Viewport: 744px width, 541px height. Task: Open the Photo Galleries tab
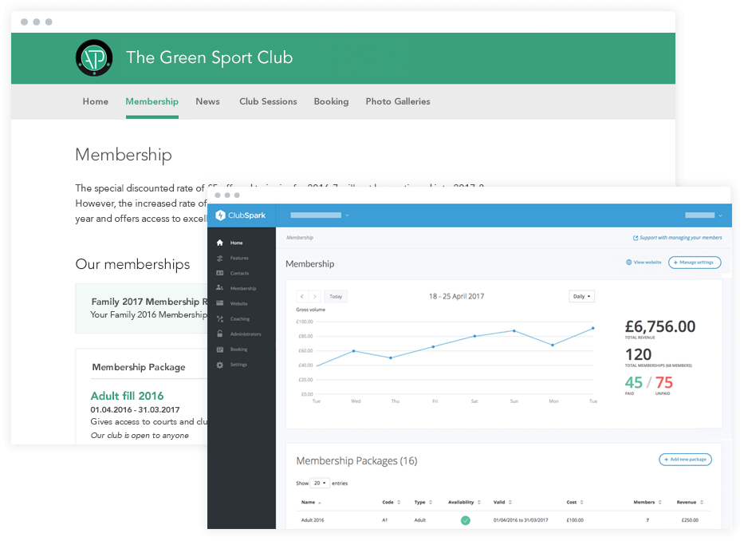(397, 101)
